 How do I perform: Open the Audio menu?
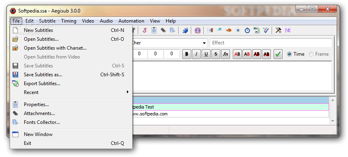click(106, 21)
